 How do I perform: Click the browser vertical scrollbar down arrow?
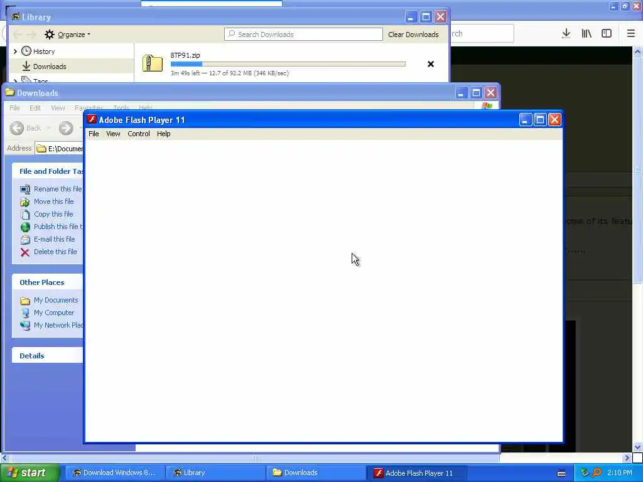click(637, 447)
